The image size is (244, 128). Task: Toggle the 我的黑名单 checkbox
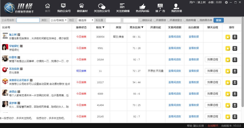pyautogui.click(x=198, y=20)
